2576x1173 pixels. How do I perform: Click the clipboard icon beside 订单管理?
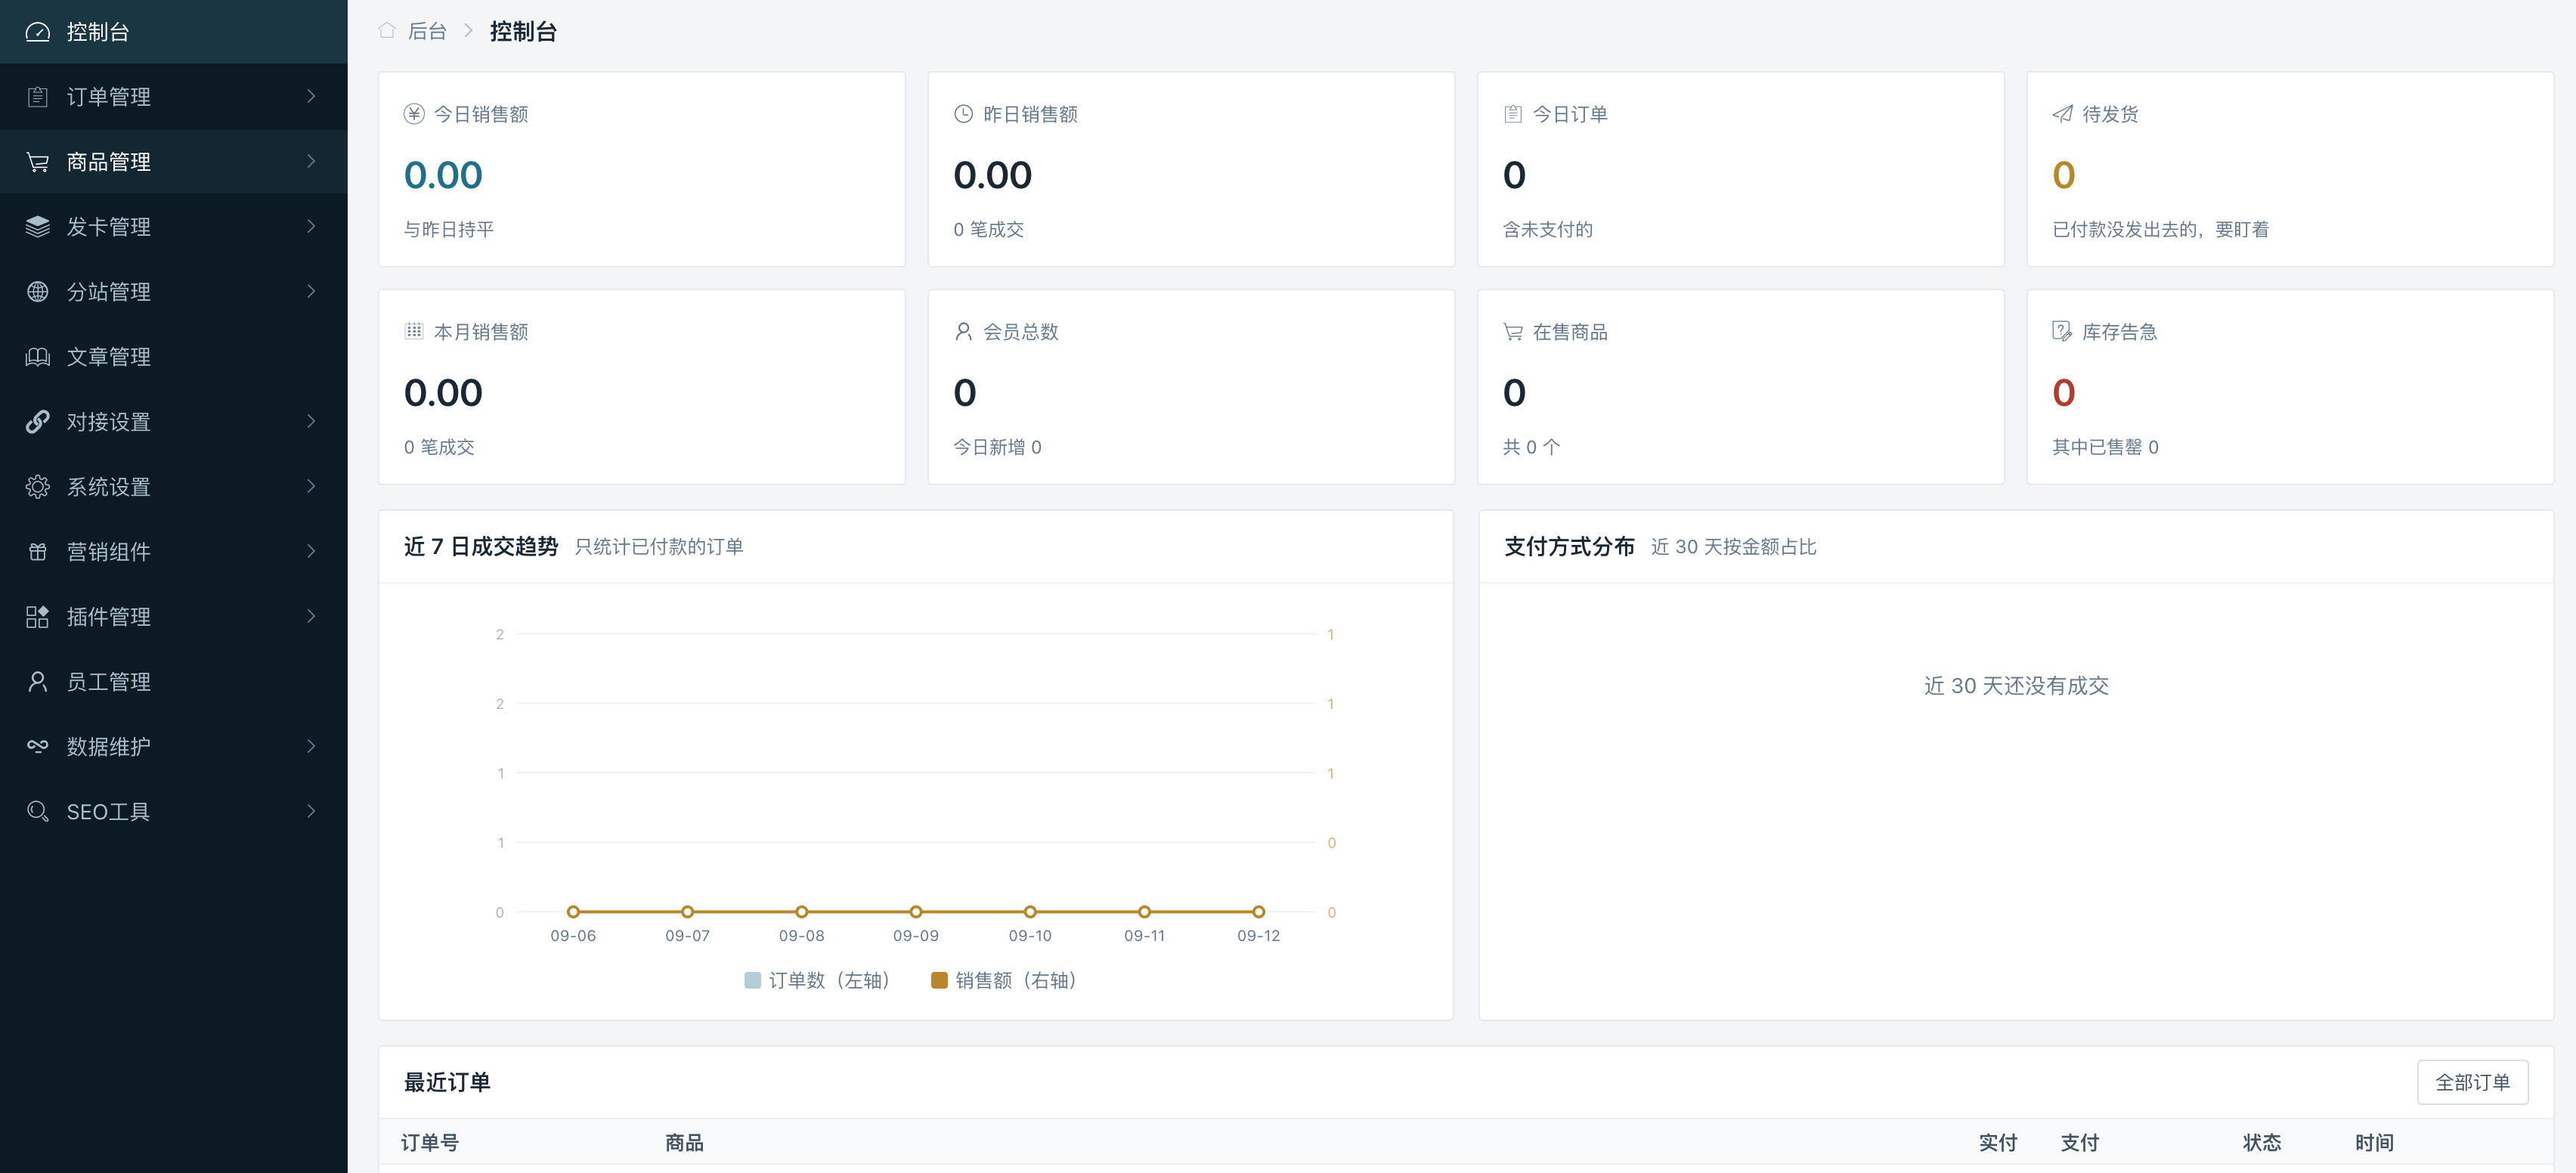pyautogui.click(x=37, y=97)
